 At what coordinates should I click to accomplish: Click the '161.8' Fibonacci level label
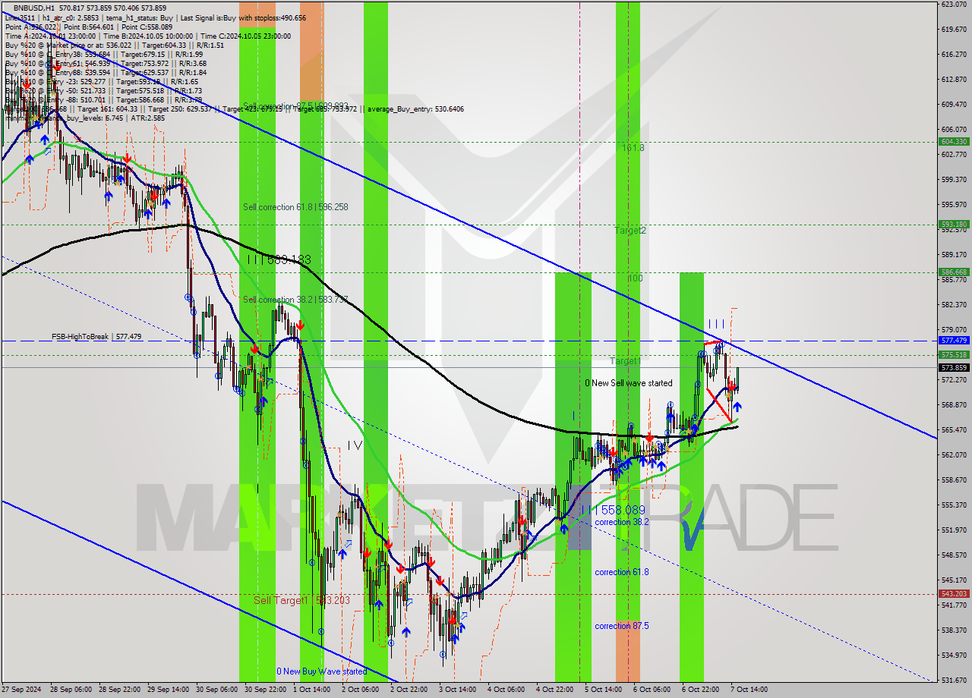click(x=633, y=148)
